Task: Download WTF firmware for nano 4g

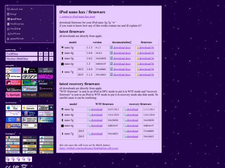Action: [x=95, y=115]
